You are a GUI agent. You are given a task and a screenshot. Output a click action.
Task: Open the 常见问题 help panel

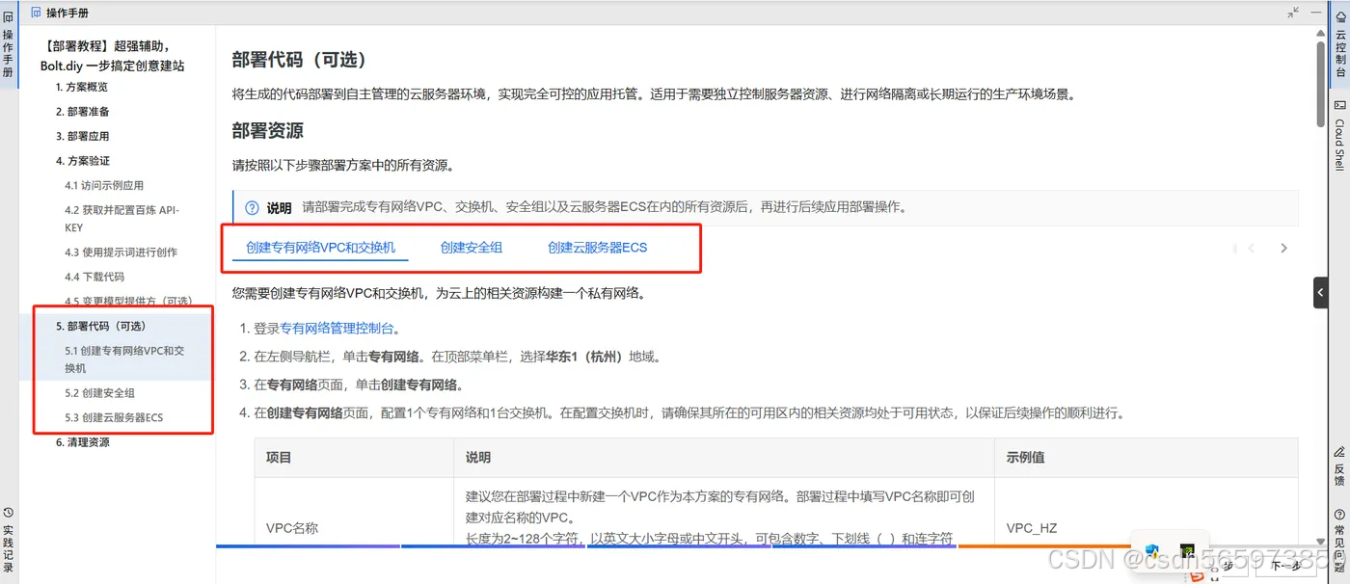pyautogui.click(x=1340, y=540)
